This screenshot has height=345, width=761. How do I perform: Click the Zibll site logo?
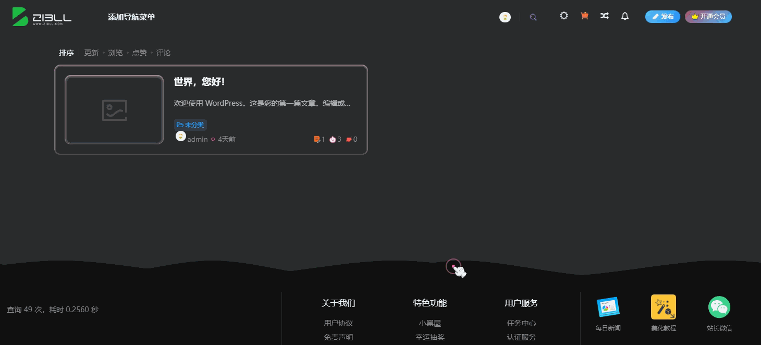point(42,17)
